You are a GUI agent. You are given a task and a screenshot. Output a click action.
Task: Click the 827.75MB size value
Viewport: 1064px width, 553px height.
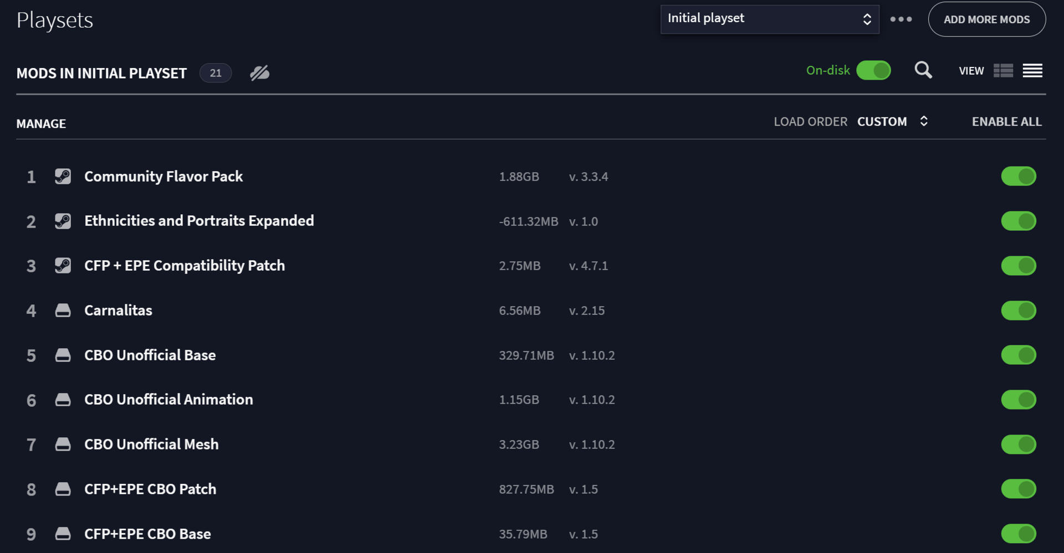point(526,490)
